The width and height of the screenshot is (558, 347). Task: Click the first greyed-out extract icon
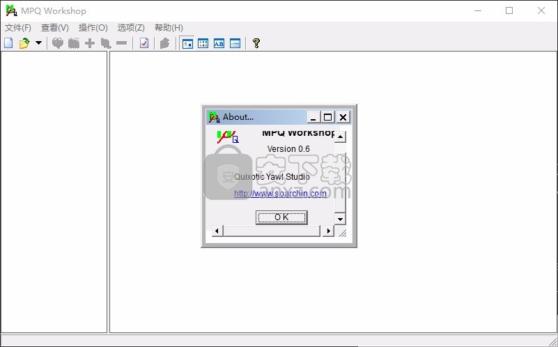[57, 43]
